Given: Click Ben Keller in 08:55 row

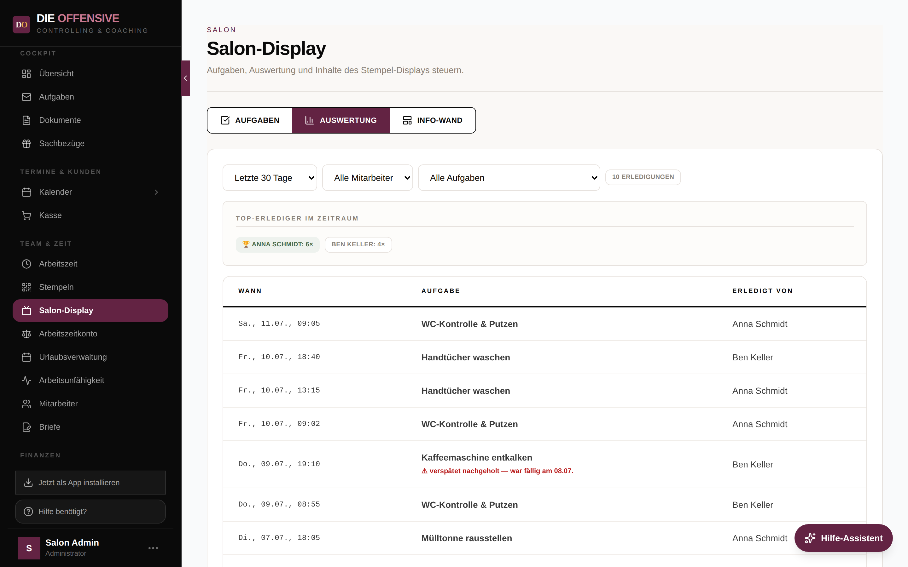Looking at the screenshot, I should (x=753, y=505).
